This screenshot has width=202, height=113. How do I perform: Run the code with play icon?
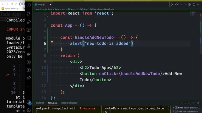(172, 4)
